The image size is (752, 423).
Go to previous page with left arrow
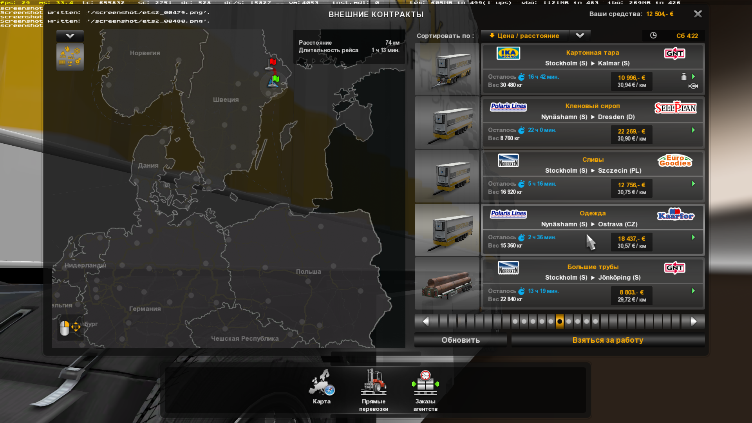426,322
